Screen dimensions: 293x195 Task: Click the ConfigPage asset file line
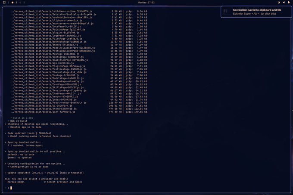click(x=47, y=57)
